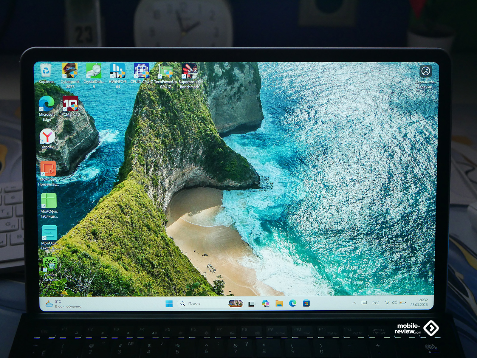The image size is (477, 358).
Task: Open the Yandex browser desktop icon
Action: tap(47, 137)
